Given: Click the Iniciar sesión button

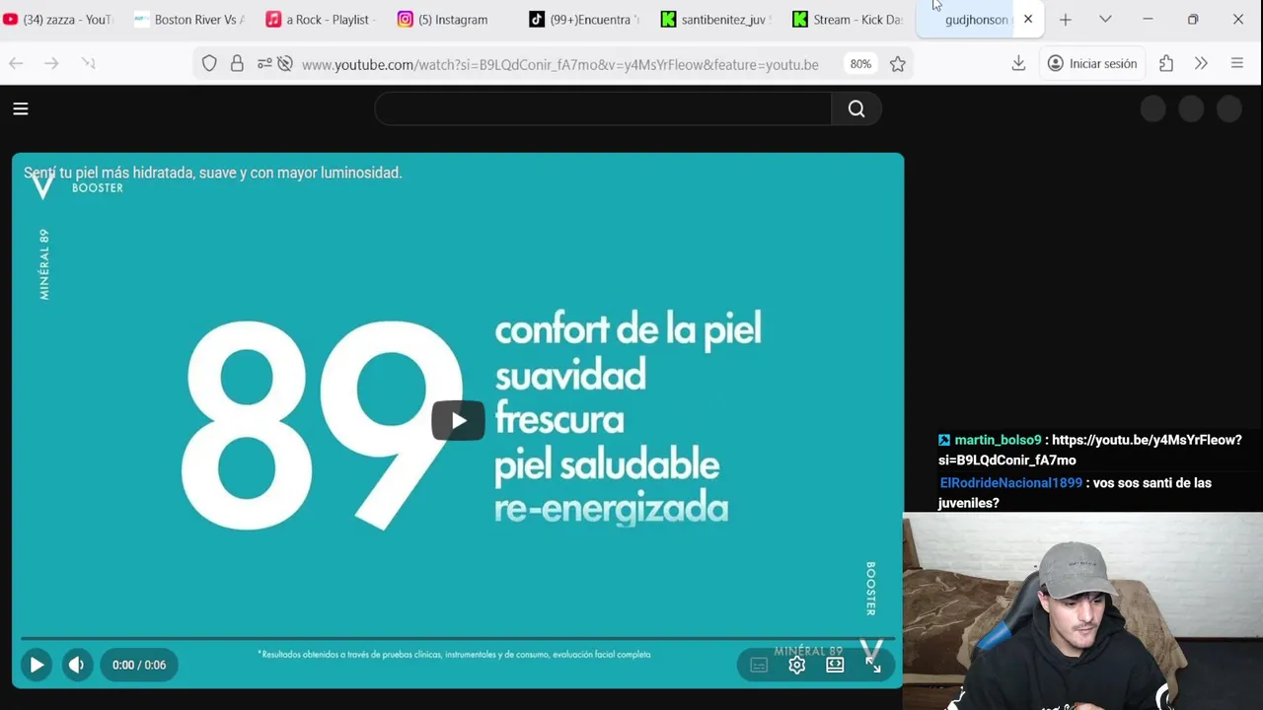Looking at the screenshot, I should point(1092,63).
